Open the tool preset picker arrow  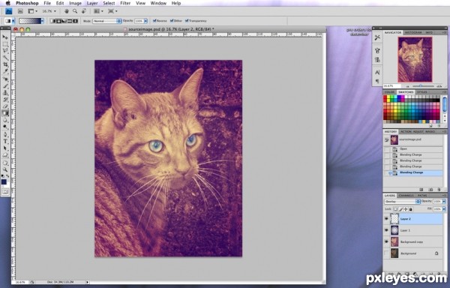point(13,21)
